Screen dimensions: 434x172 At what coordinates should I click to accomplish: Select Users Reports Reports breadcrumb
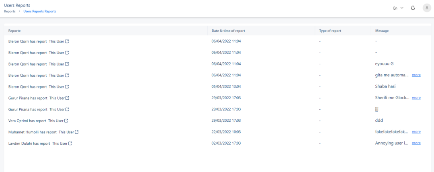[39, 11]
